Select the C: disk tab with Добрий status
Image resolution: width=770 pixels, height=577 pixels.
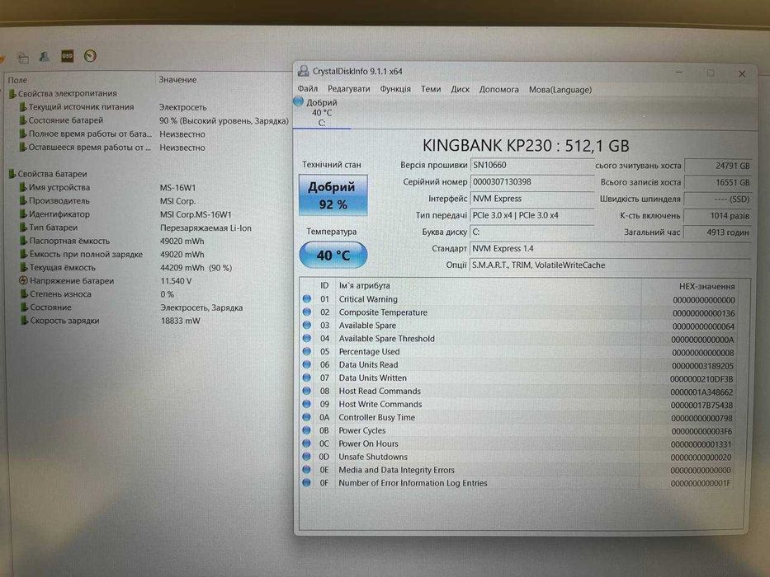[x=322, y=112]
